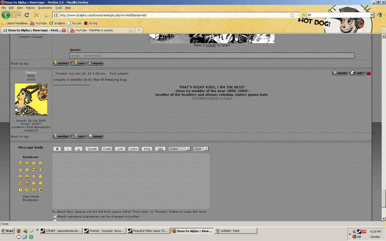Viewport: 386px width, 241px height.
Task: Open the volume speaker tray icon
Action: (354, 236)
